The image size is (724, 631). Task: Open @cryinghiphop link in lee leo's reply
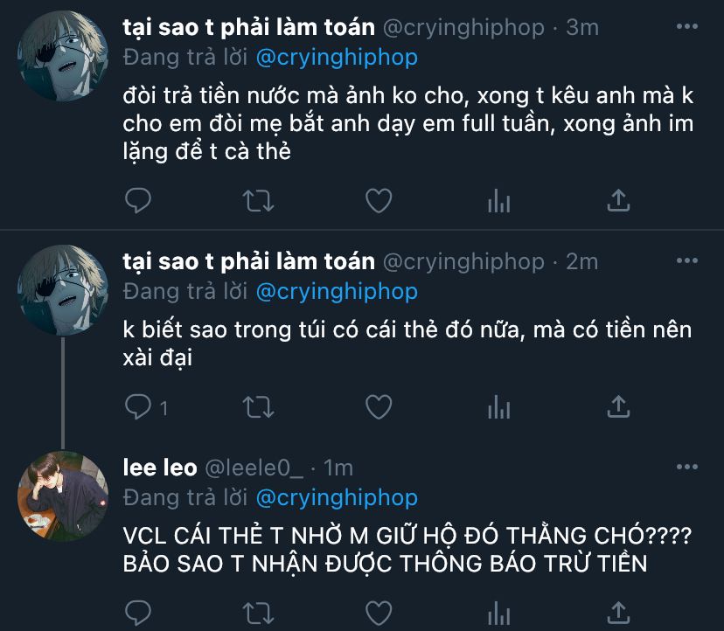tap(336, 497)
